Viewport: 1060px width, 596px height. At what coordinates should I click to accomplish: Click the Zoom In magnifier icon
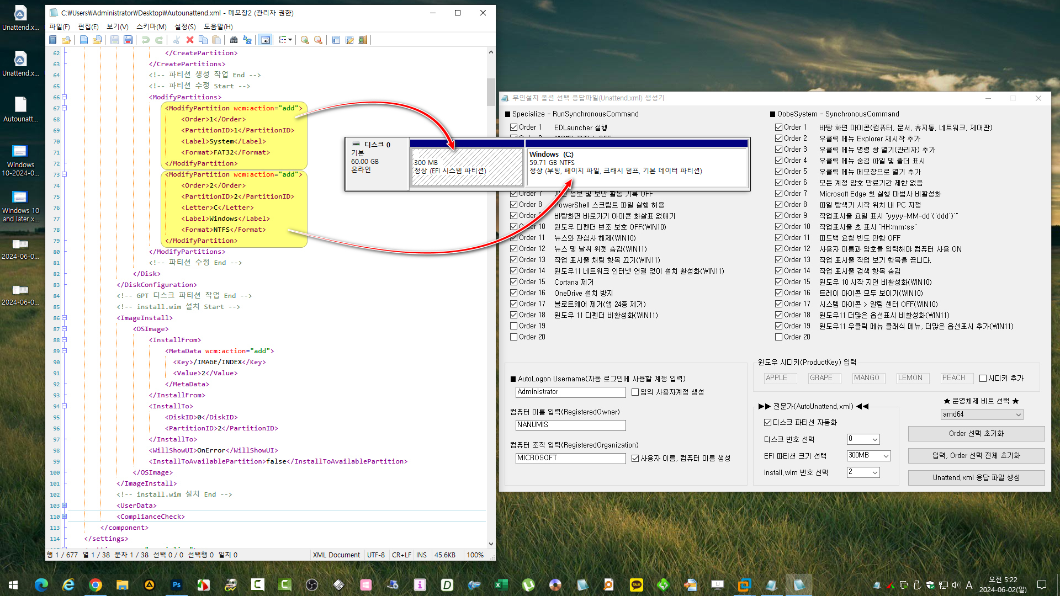[305, 40]
